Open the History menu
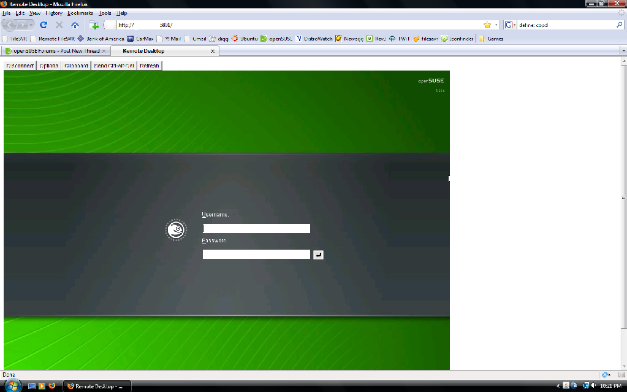This screenshot has height=392, width=627. pyautogui.click(x=54, y=13)
